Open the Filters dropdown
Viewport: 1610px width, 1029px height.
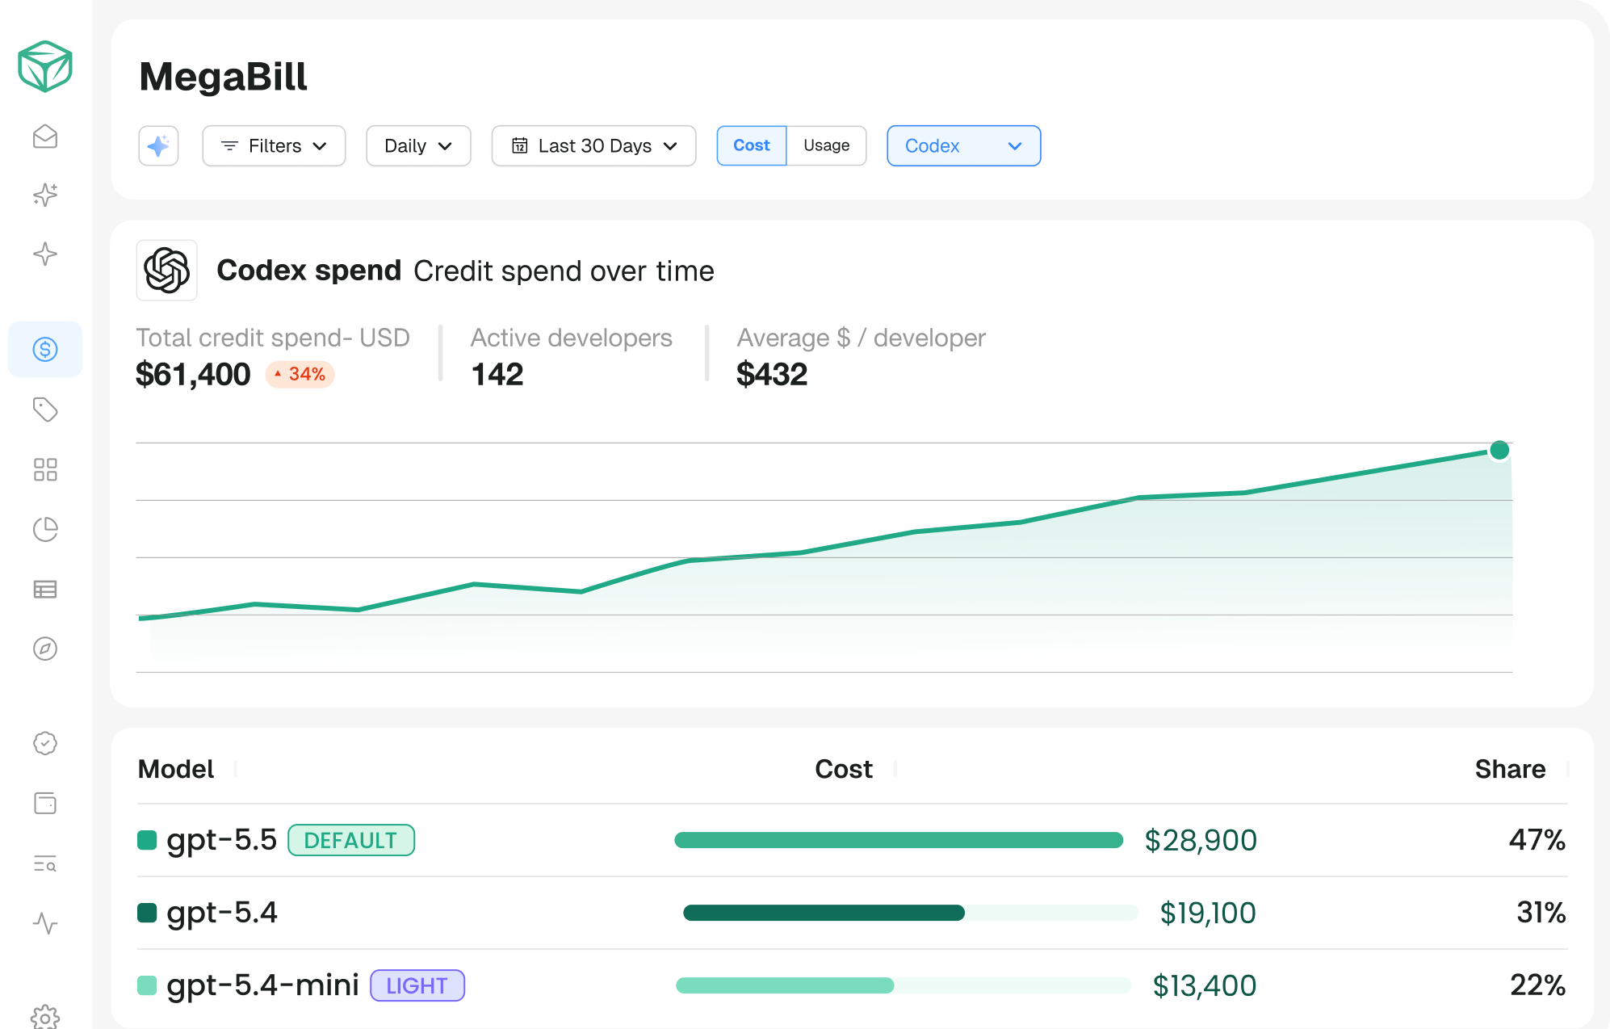click(x=274, y=145)
